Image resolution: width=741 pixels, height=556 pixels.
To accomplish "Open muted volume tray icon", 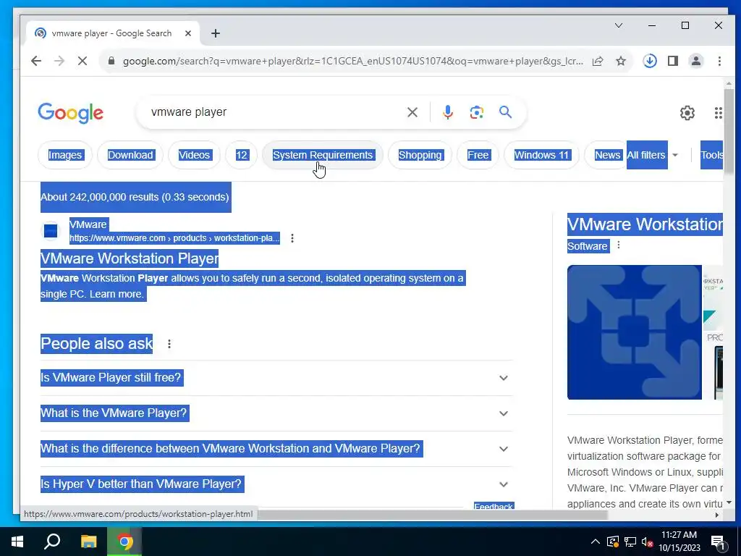I will coord(647,542).
